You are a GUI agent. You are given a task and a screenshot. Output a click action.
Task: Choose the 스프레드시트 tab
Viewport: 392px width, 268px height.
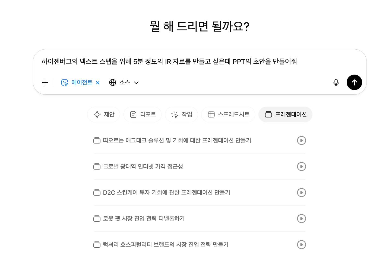[x=228, y=114]
